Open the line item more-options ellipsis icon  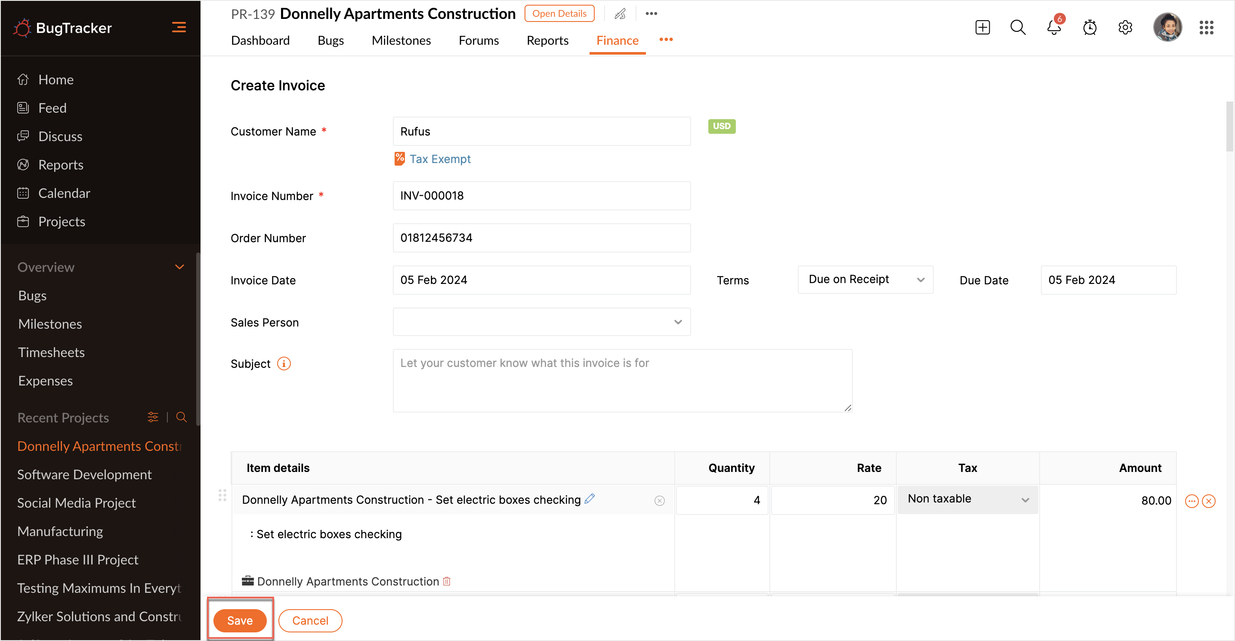(x=1192, y=501)
